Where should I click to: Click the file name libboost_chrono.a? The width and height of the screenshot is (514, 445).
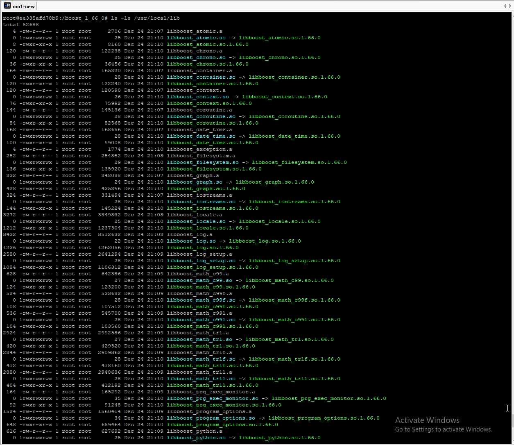click(195, 51)
